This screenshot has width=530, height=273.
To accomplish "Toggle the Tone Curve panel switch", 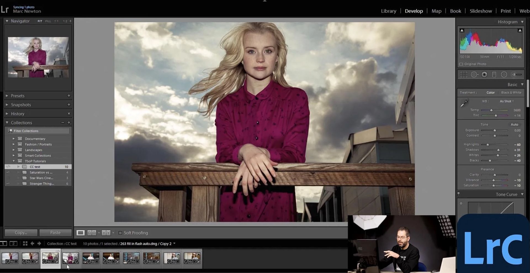I will pos(459,194).
